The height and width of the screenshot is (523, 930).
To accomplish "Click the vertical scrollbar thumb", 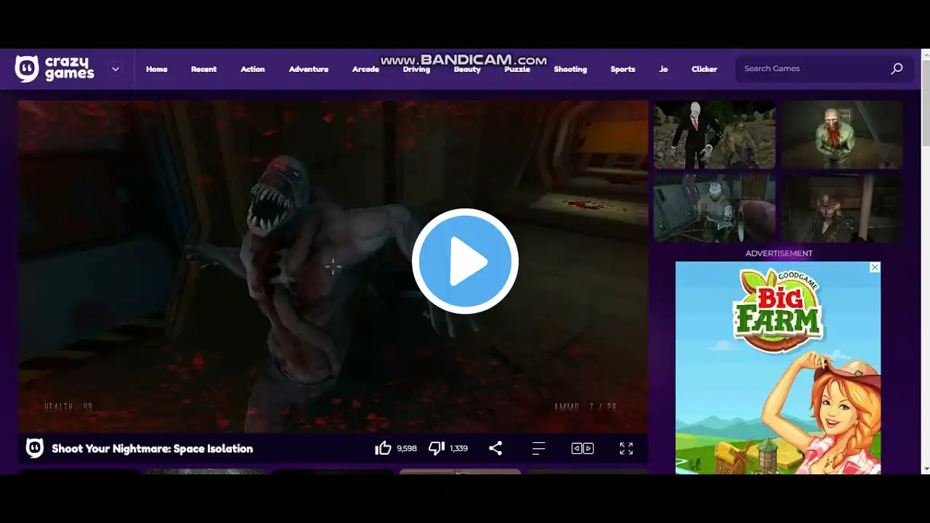I will (926, 103).
